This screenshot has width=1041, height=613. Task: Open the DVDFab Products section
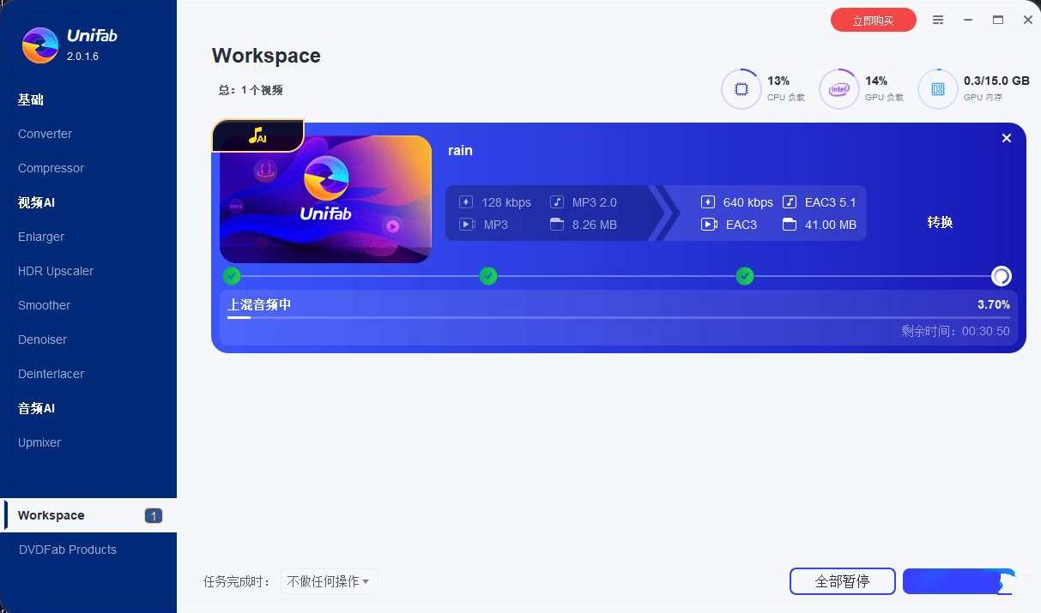(x=68, y=550)
